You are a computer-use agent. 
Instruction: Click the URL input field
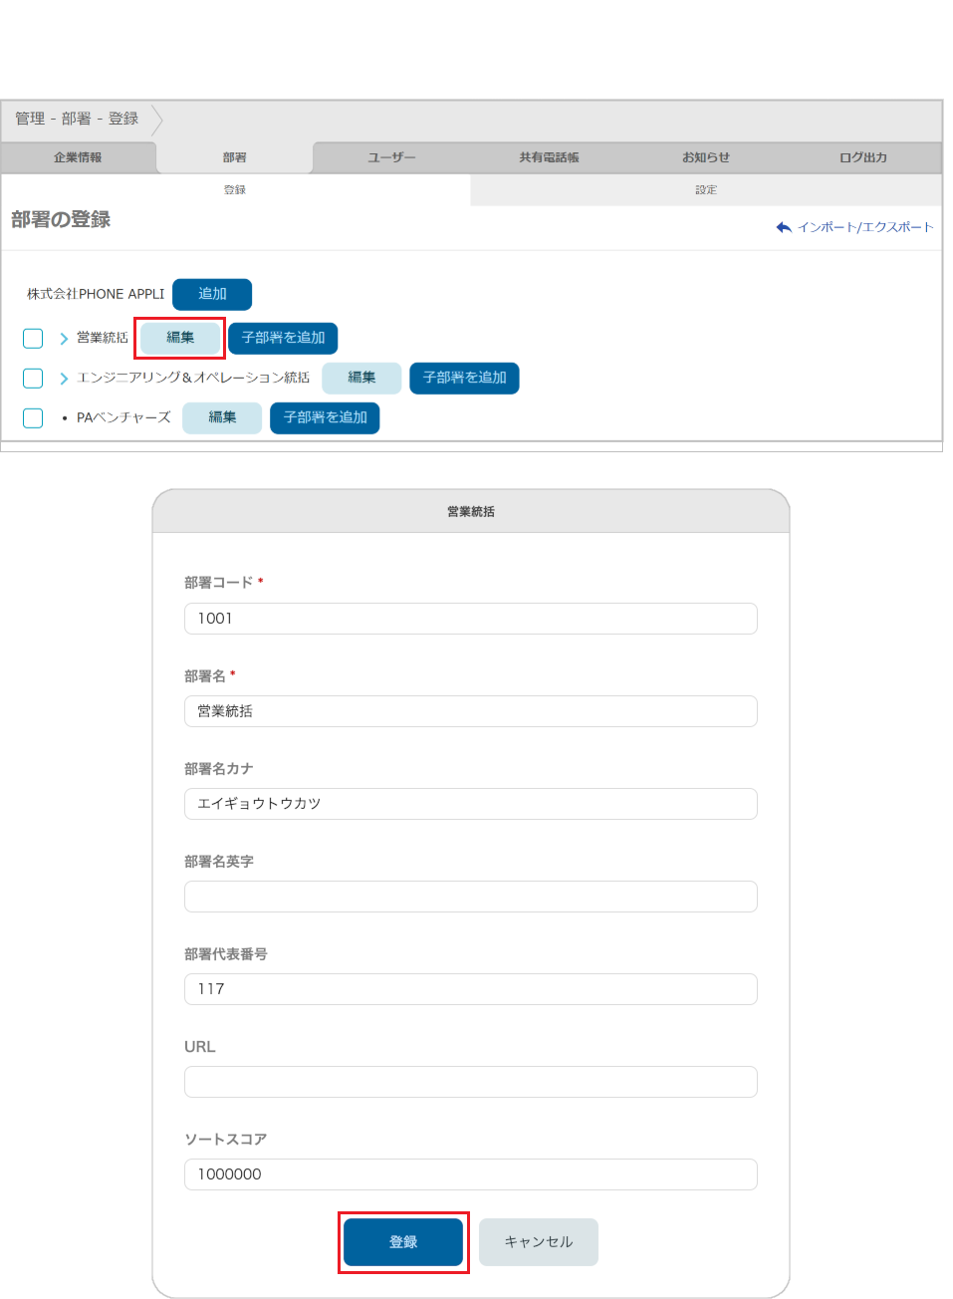470,1082
